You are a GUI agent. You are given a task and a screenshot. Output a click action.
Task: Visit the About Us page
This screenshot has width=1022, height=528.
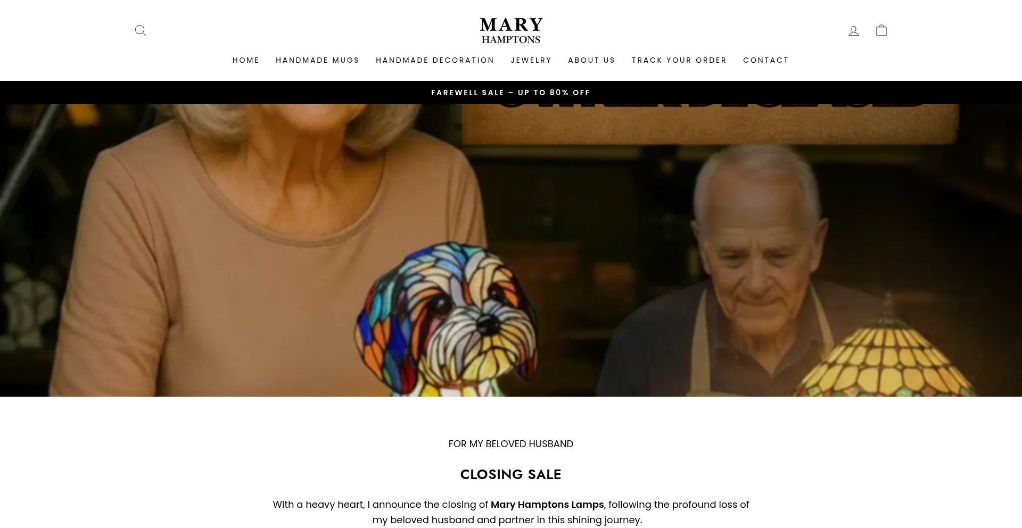[592, 60]
